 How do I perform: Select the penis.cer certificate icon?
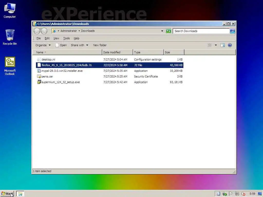(39, 76)
